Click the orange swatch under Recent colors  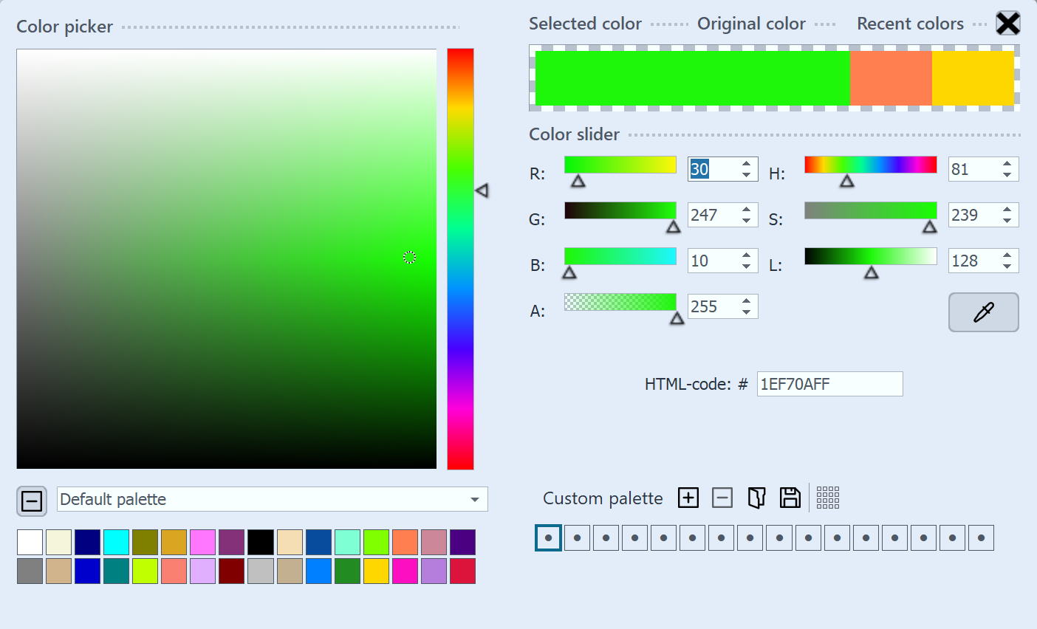tap(889, 78)
